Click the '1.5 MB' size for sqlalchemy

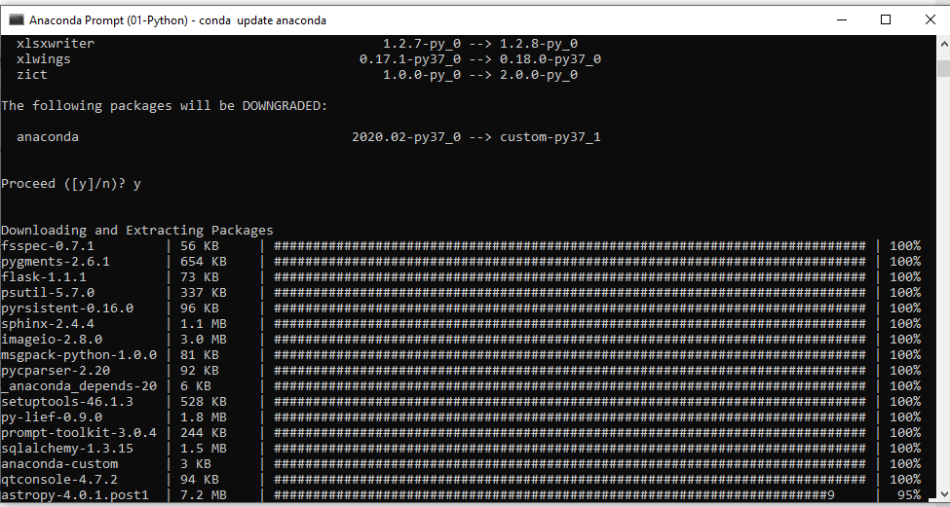pos(204,449)
